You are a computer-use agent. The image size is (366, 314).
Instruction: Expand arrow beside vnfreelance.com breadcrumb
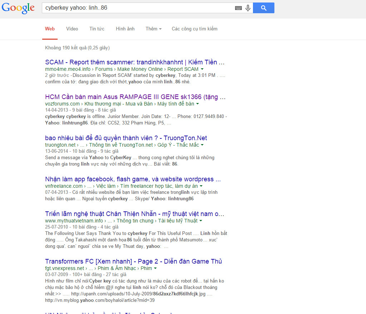(201, 186)
